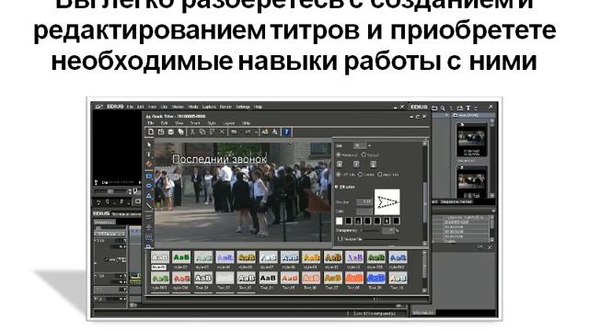Select last radio in second radio row

coord(380,175)
